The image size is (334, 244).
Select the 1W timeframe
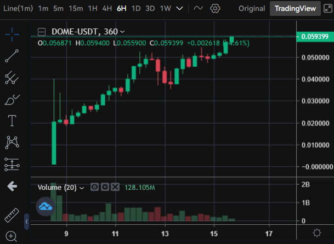[x=166, y=9]
